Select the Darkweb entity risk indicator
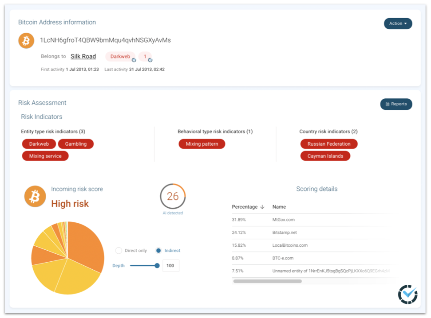This screenshot has width=431, height=318. (x=39, y=143)
